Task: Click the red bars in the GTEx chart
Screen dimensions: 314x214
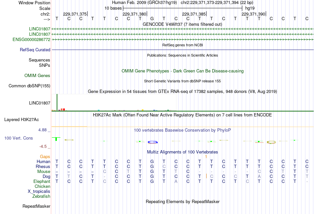Action: tap(63, 109)
